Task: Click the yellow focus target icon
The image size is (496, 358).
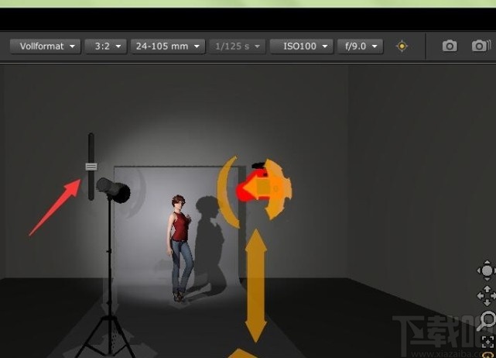Action: [x=402, y=46]
